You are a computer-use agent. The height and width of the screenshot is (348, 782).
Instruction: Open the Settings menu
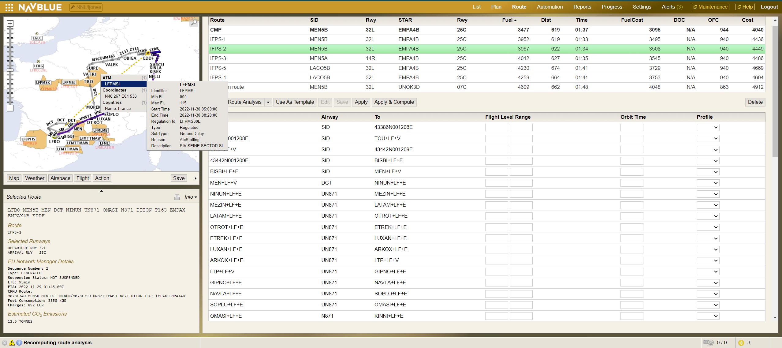pos(642,7)
